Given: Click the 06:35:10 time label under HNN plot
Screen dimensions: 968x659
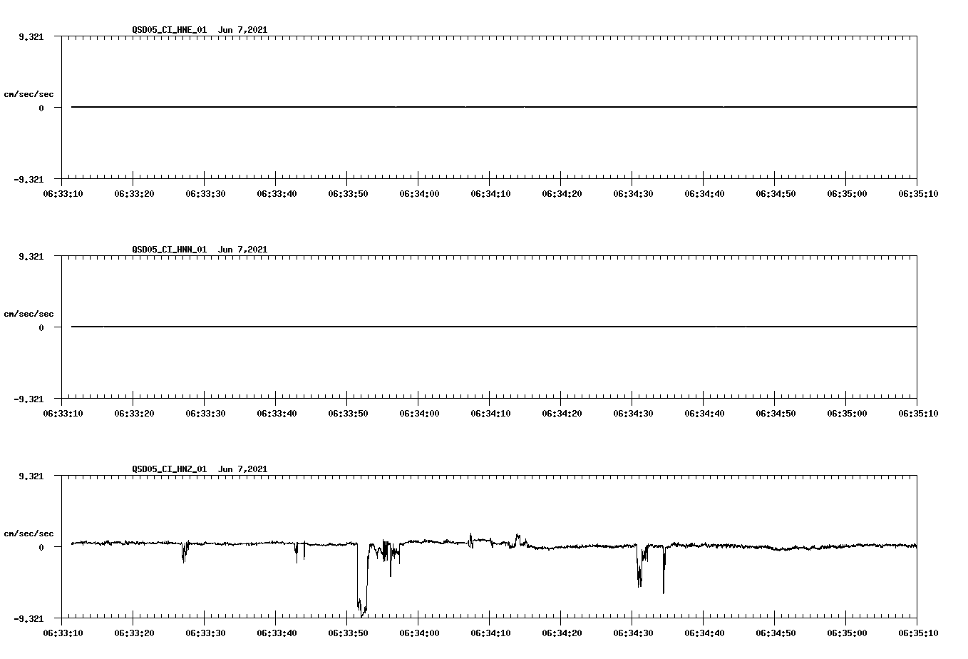Looking at the screenshot, I should 918,413.
